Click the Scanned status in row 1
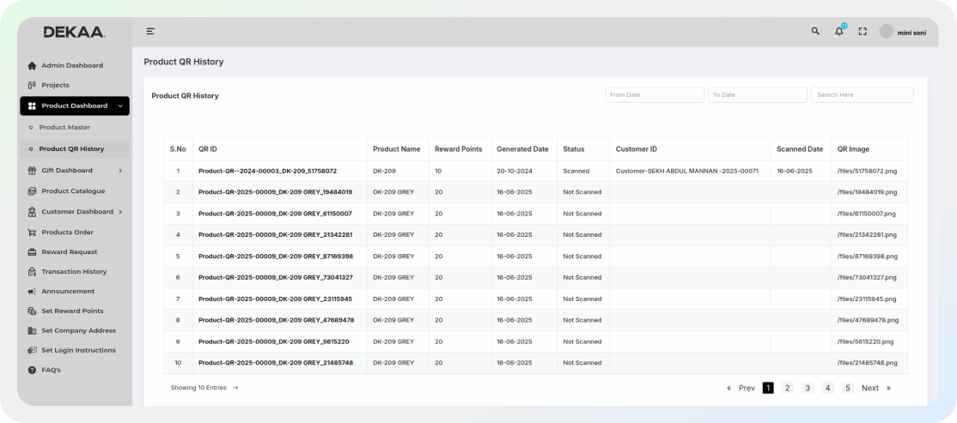The image size is (957, 423). tap(576, 172)
